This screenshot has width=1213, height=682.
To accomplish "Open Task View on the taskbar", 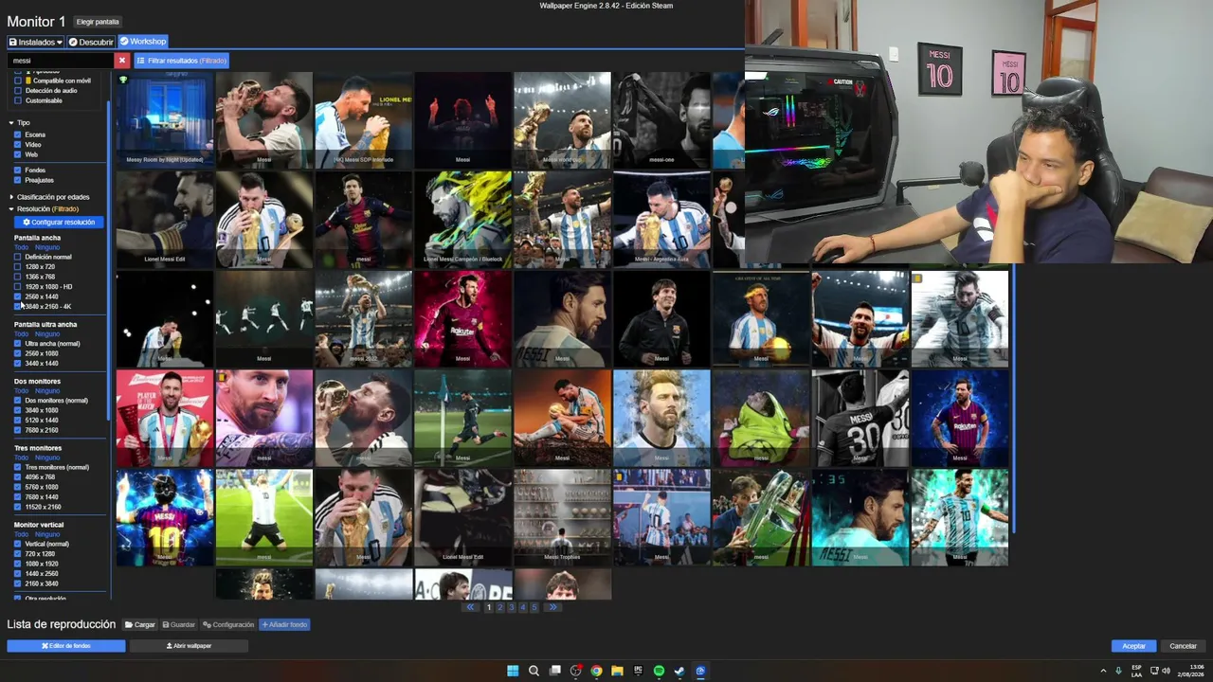I will click(554, 671).
